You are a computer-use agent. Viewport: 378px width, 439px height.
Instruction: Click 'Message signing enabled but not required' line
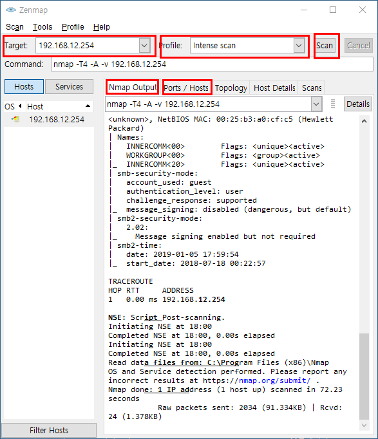tap(225, 236)
